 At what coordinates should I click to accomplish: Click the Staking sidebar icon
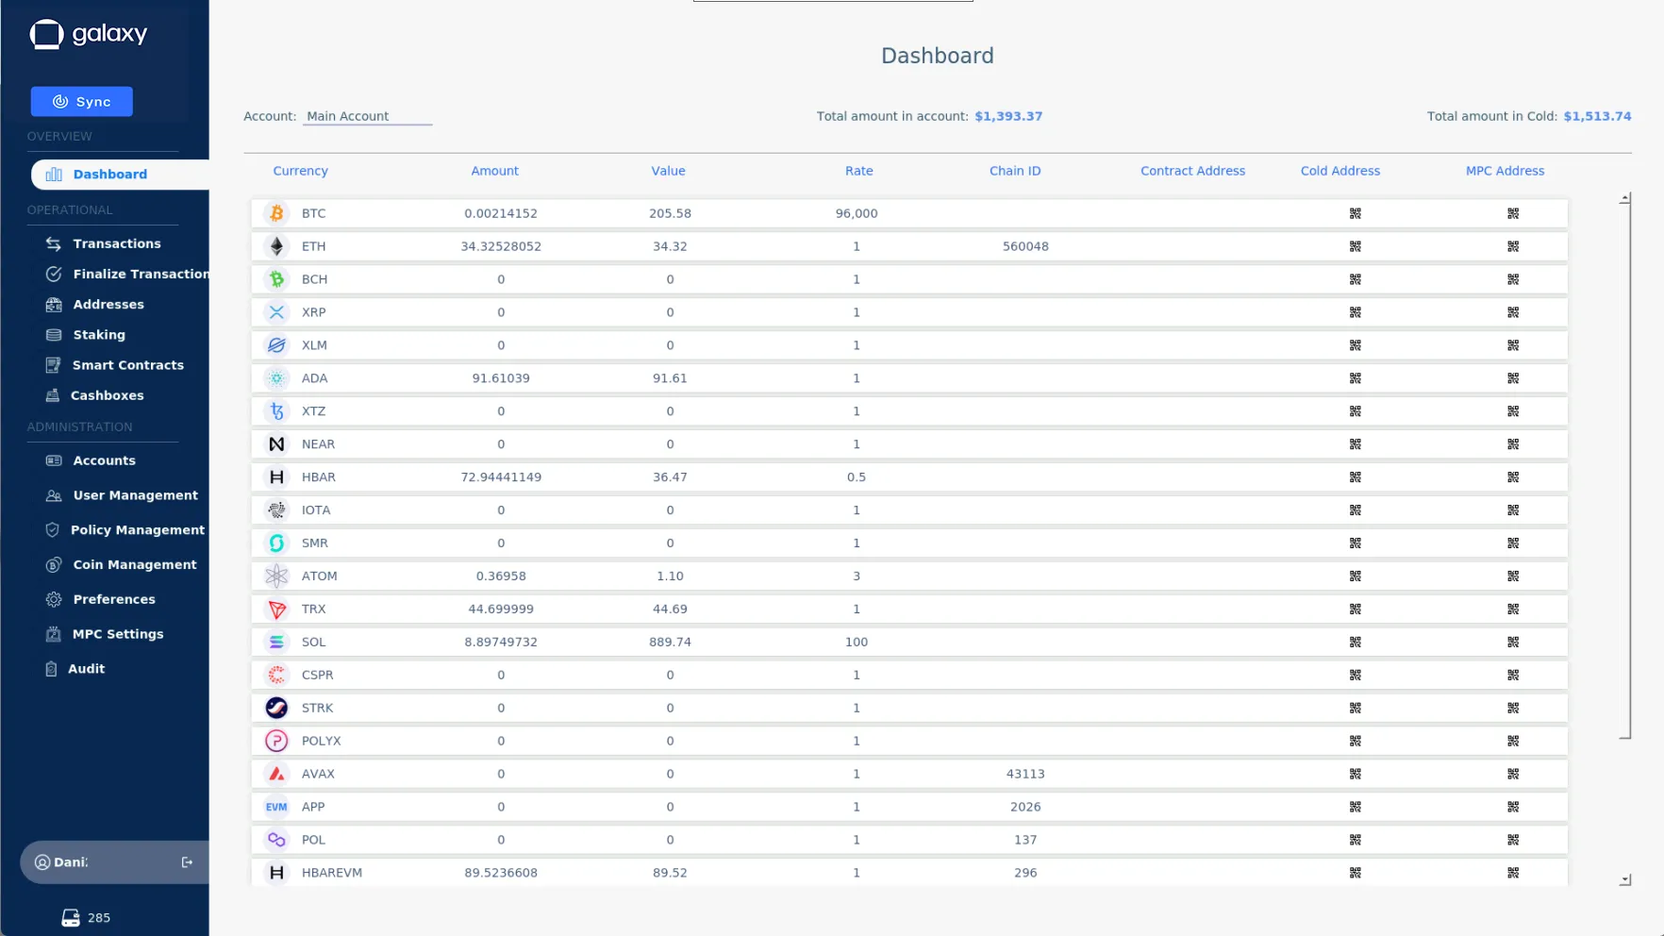point(54,335)
